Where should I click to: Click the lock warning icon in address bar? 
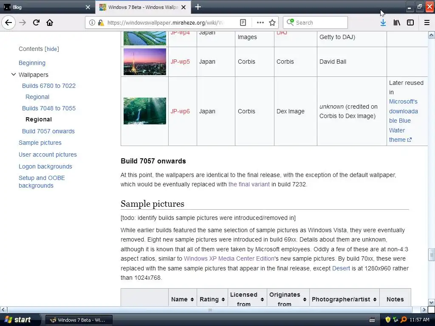point(101,22)
